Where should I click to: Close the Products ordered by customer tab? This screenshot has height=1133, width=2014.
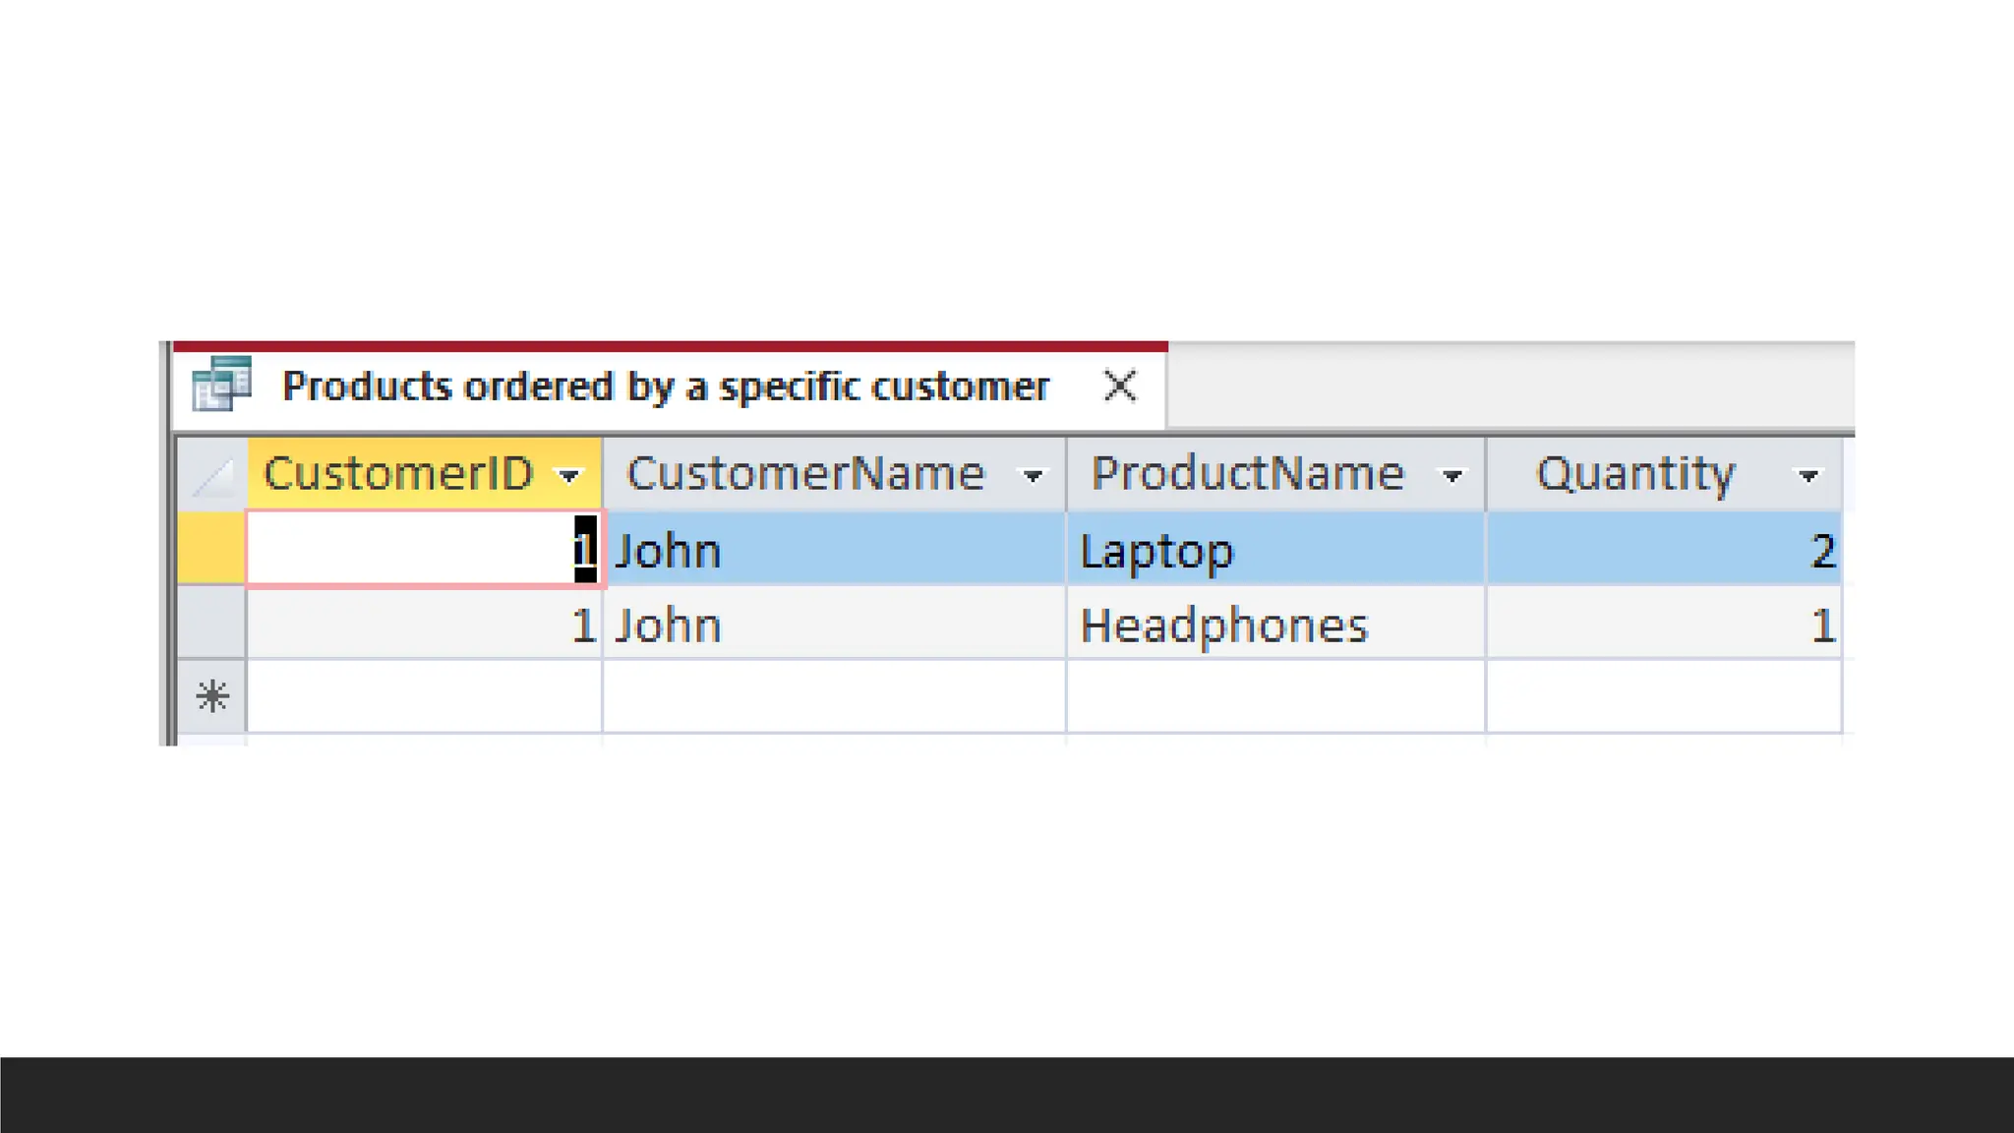[x=1119, y=386]
